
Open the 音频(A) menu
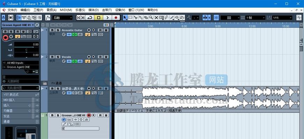51,10
